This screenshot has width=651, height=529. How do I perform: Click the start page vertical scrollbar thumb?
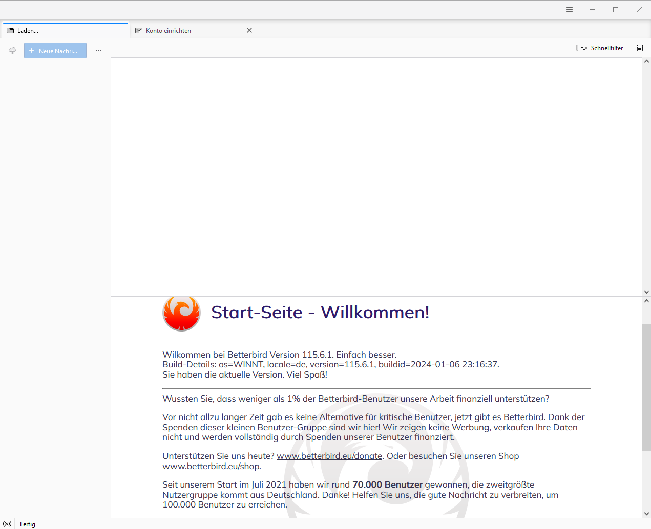[x=646, y=387]
